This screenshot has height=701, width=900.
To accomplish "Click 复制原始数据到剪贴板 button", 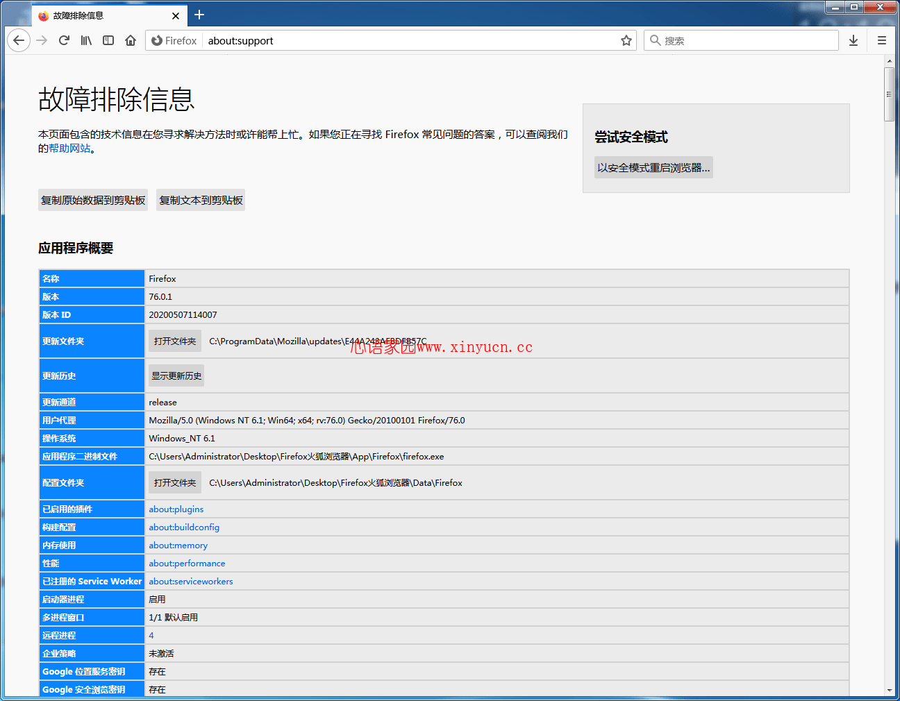I will 93,200.
